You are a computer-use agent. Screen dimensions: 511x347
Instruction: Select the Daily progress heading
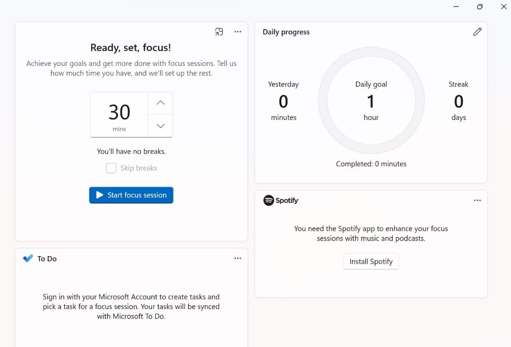pyautogui.click(x=286, y=32)
